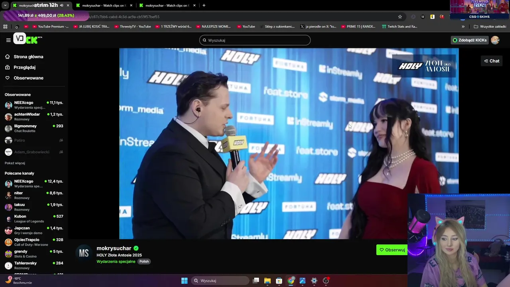Click the video player stream area
This screenshot has height=287, width=510.
289,143
